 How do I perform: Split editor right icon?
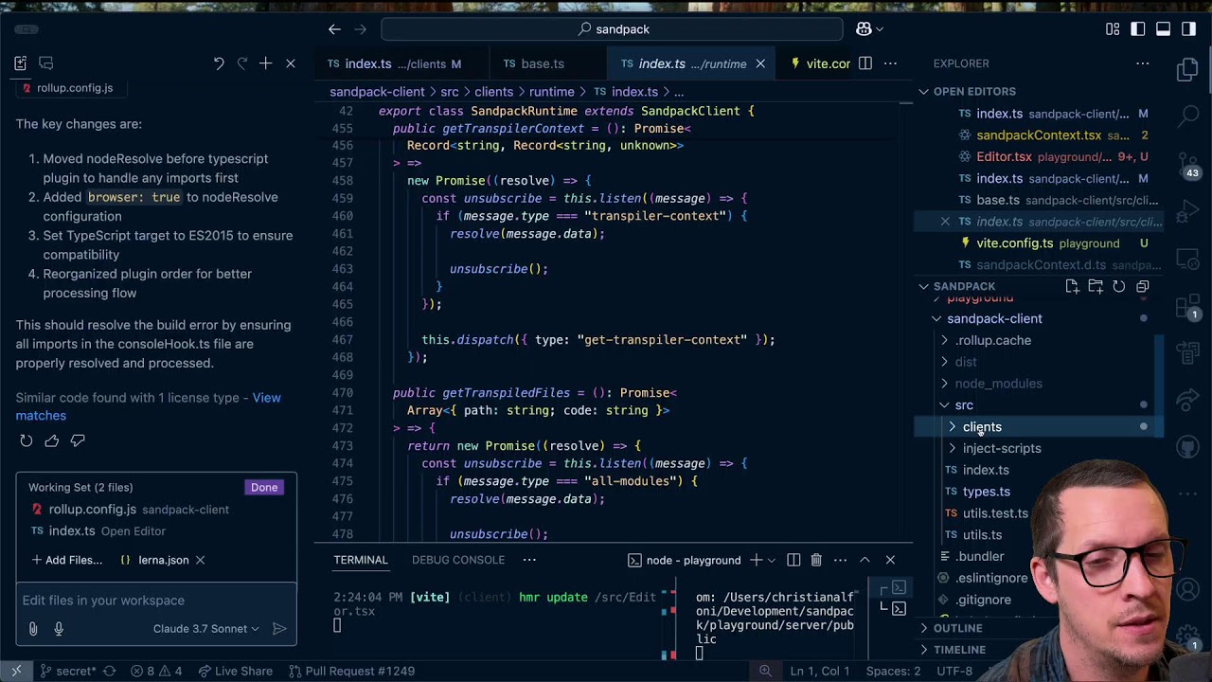[865, 63]
